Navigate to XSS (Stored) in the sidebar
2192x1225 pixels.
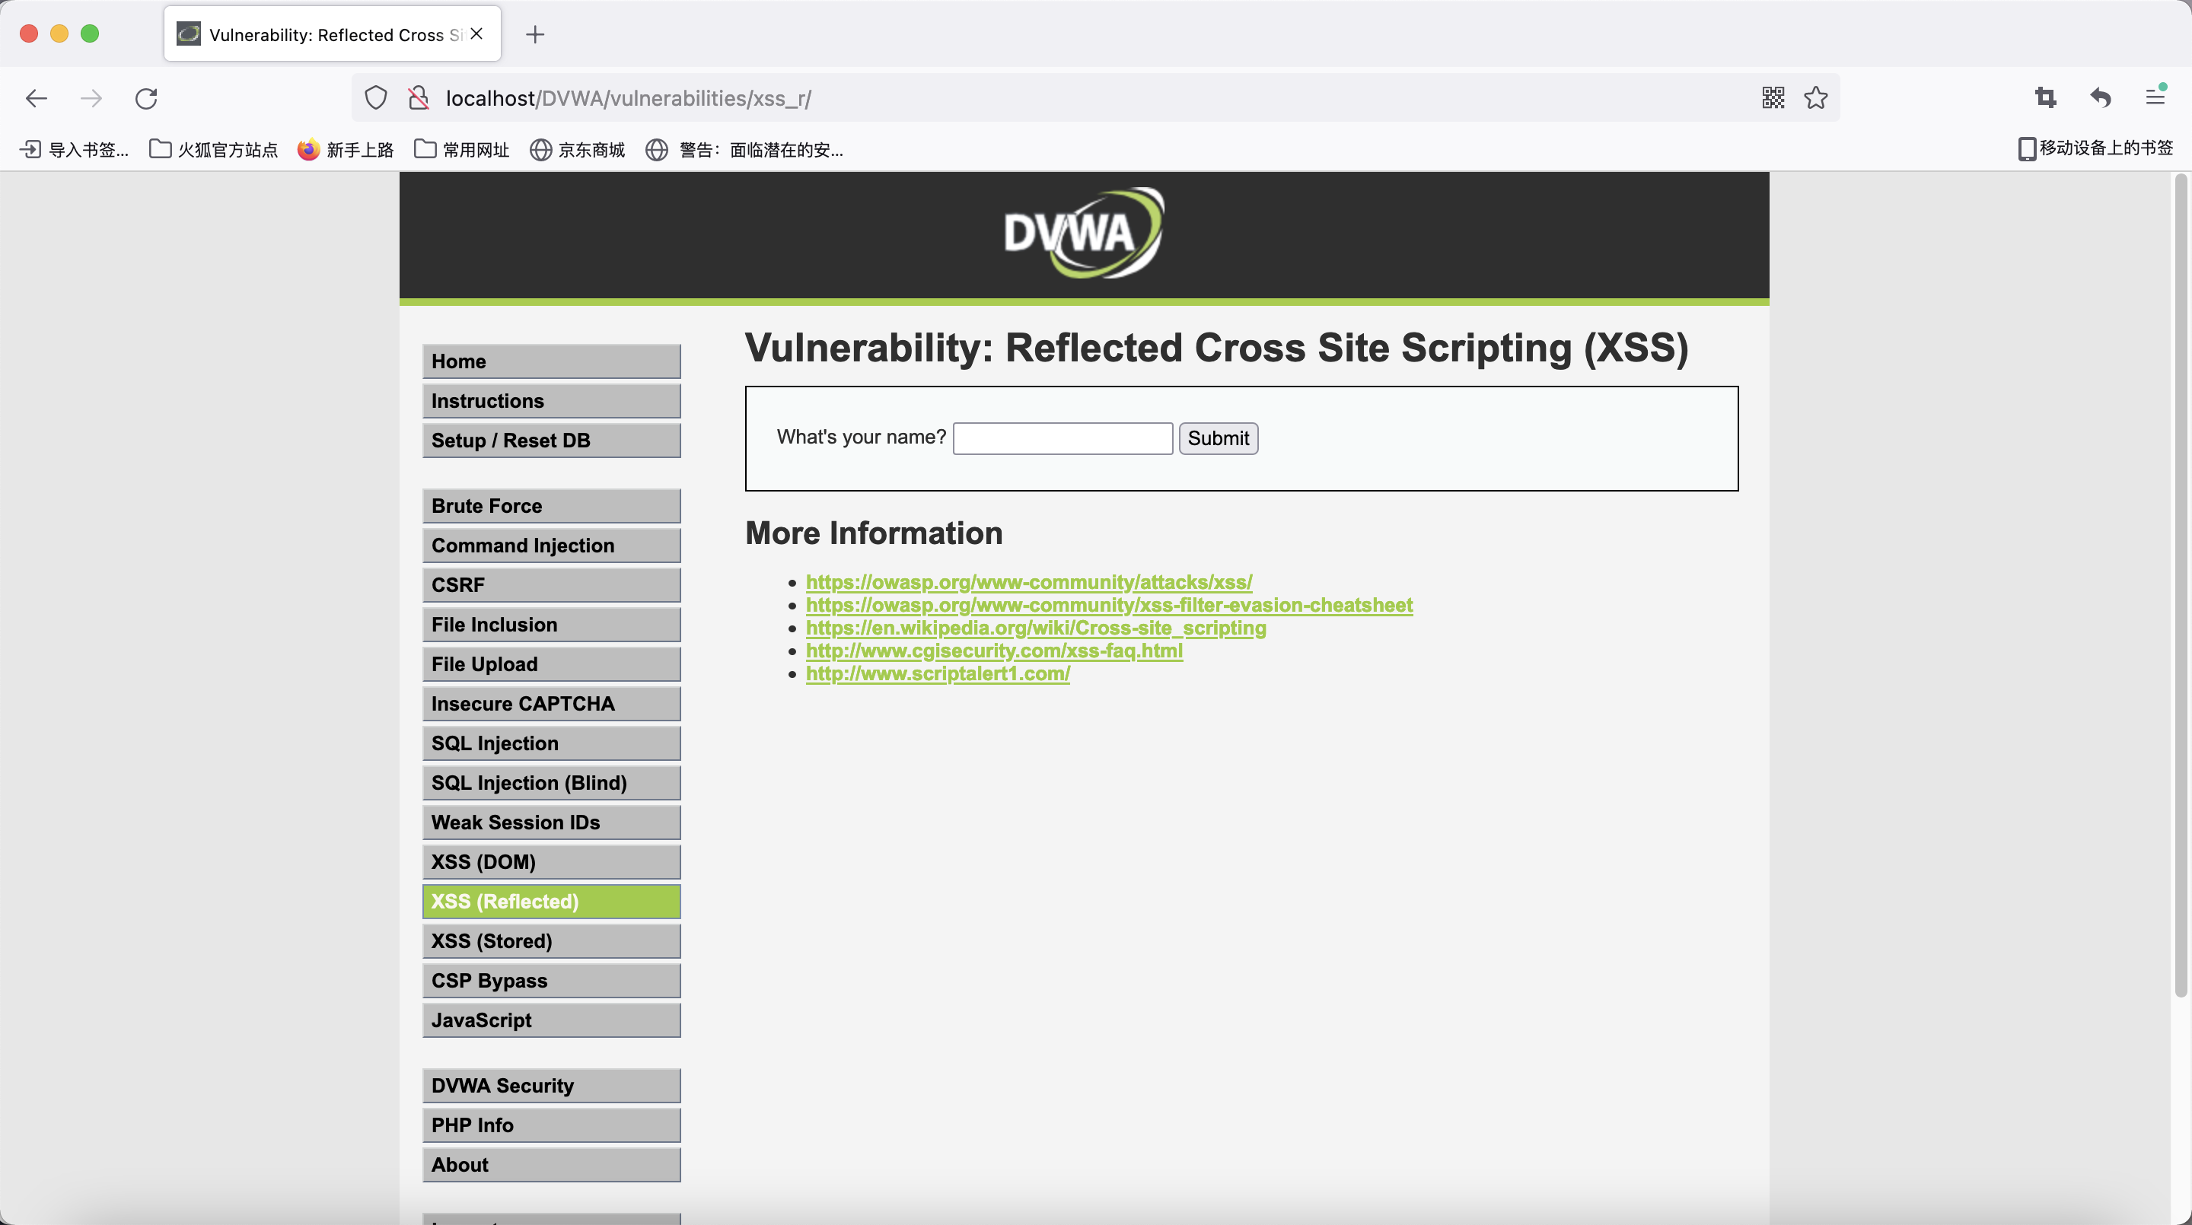tap(550, 941)
